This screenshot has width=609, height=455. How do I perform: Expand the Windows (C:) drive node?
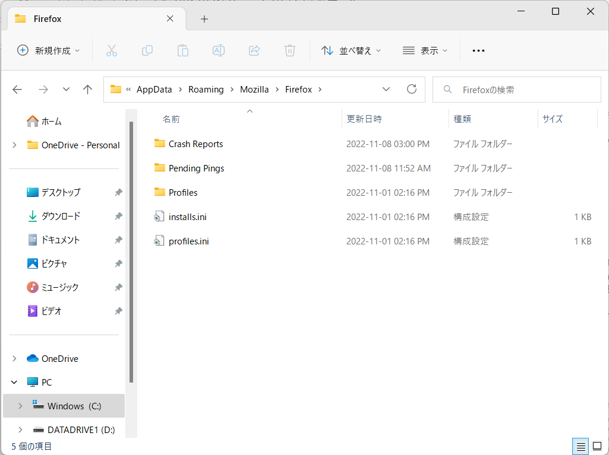pyautogui.click(x=20, y=406)
